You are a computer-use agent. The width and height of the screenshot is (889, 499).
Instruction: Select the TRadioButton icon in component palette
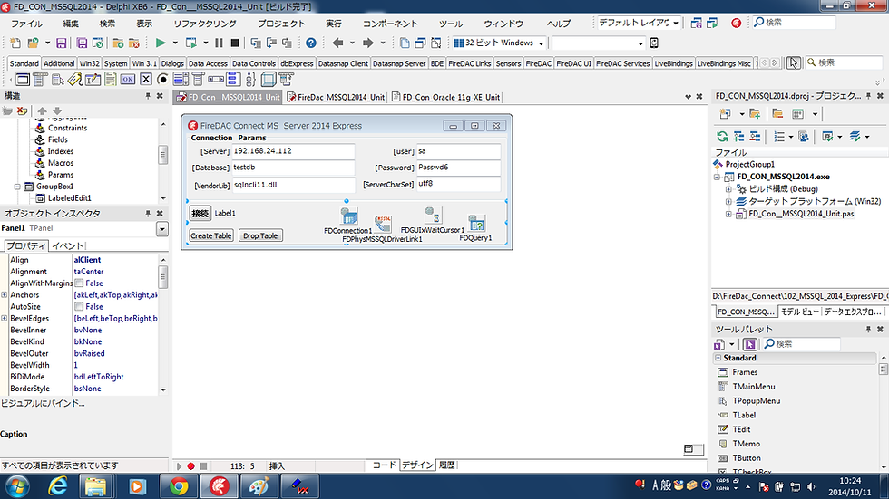[x=162, y=79]
